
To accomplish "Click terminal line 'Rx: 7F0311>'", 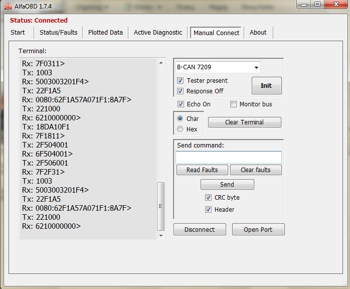I will pos(43,64).
